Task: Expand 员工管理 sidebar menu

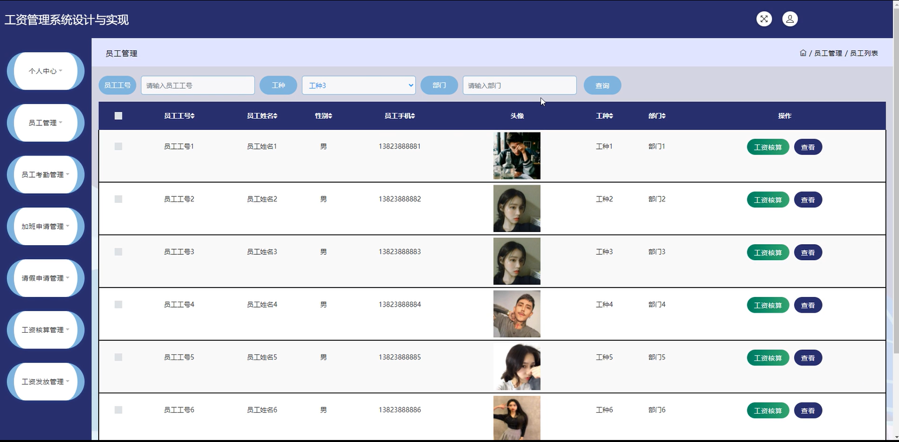Action: [45, 123]
